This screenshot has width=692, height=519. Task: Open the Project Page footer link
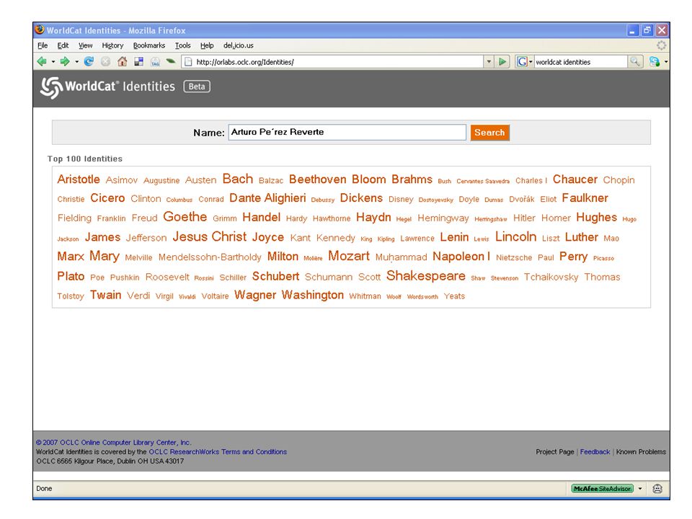pos(555,452)
